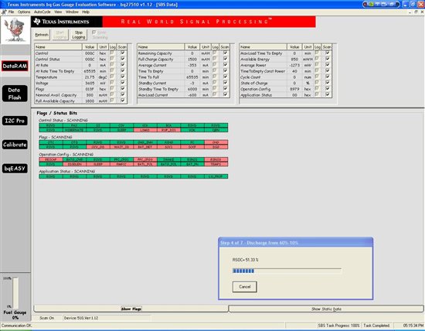The width and height of the screenshot is (425, 331).
Task: Open the Data Flash sidebar panel
Action: coord(15,94)
